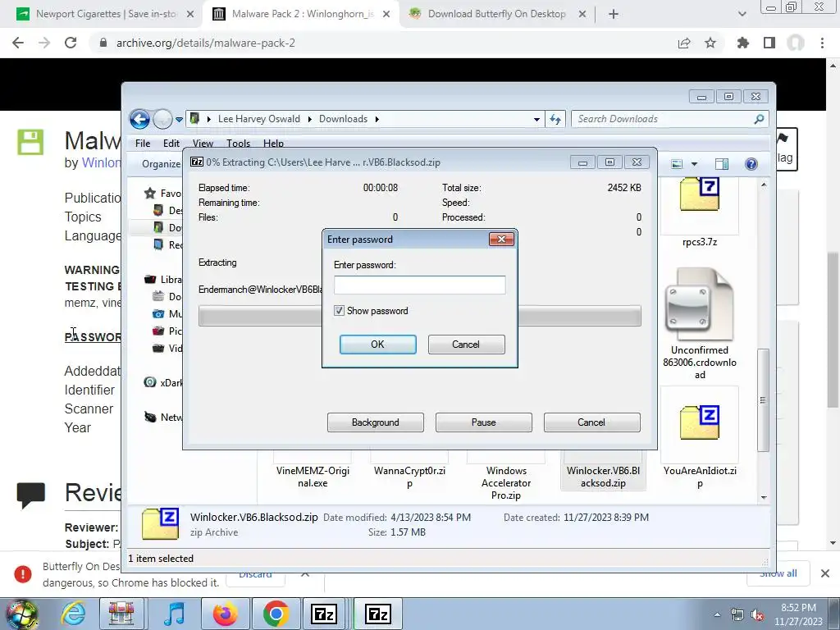This screenshot has width=840, height=630.
Task: Select Windows Accelerator Pro.zip file
Action: tap(506, 482)
